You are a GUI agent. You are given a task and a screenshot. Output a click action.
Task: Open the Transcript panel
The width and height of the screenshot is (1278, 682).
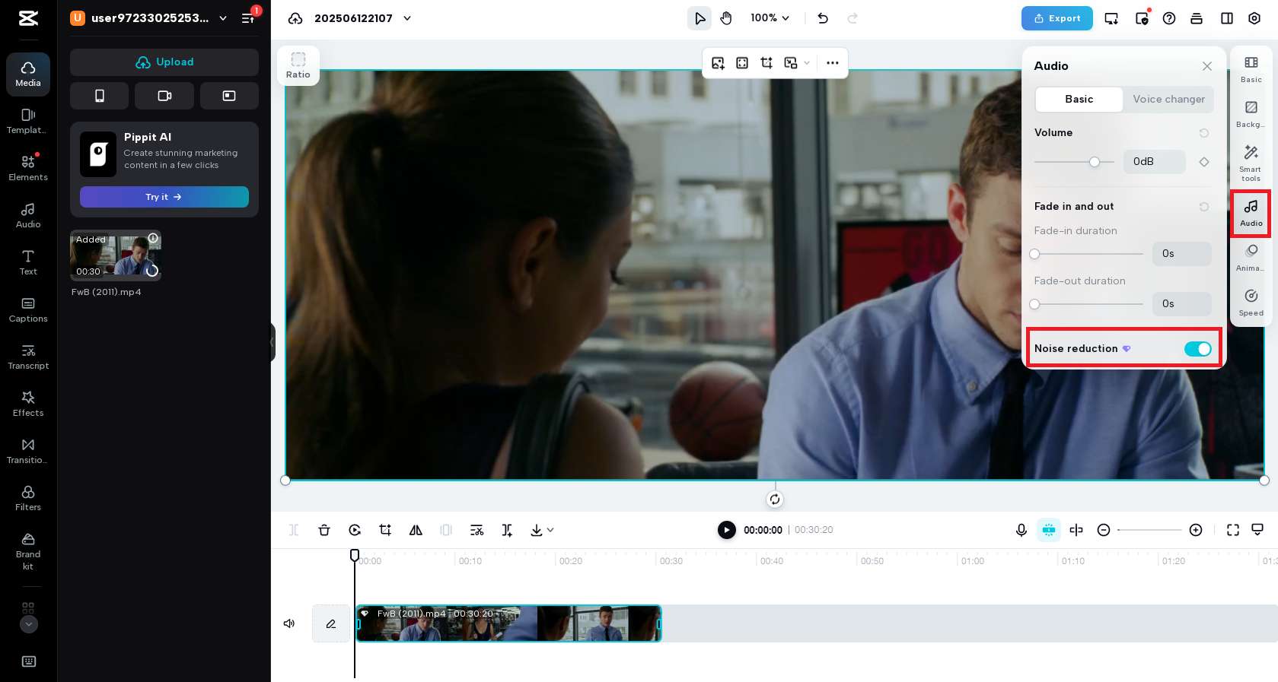click(x=28, y=357)
